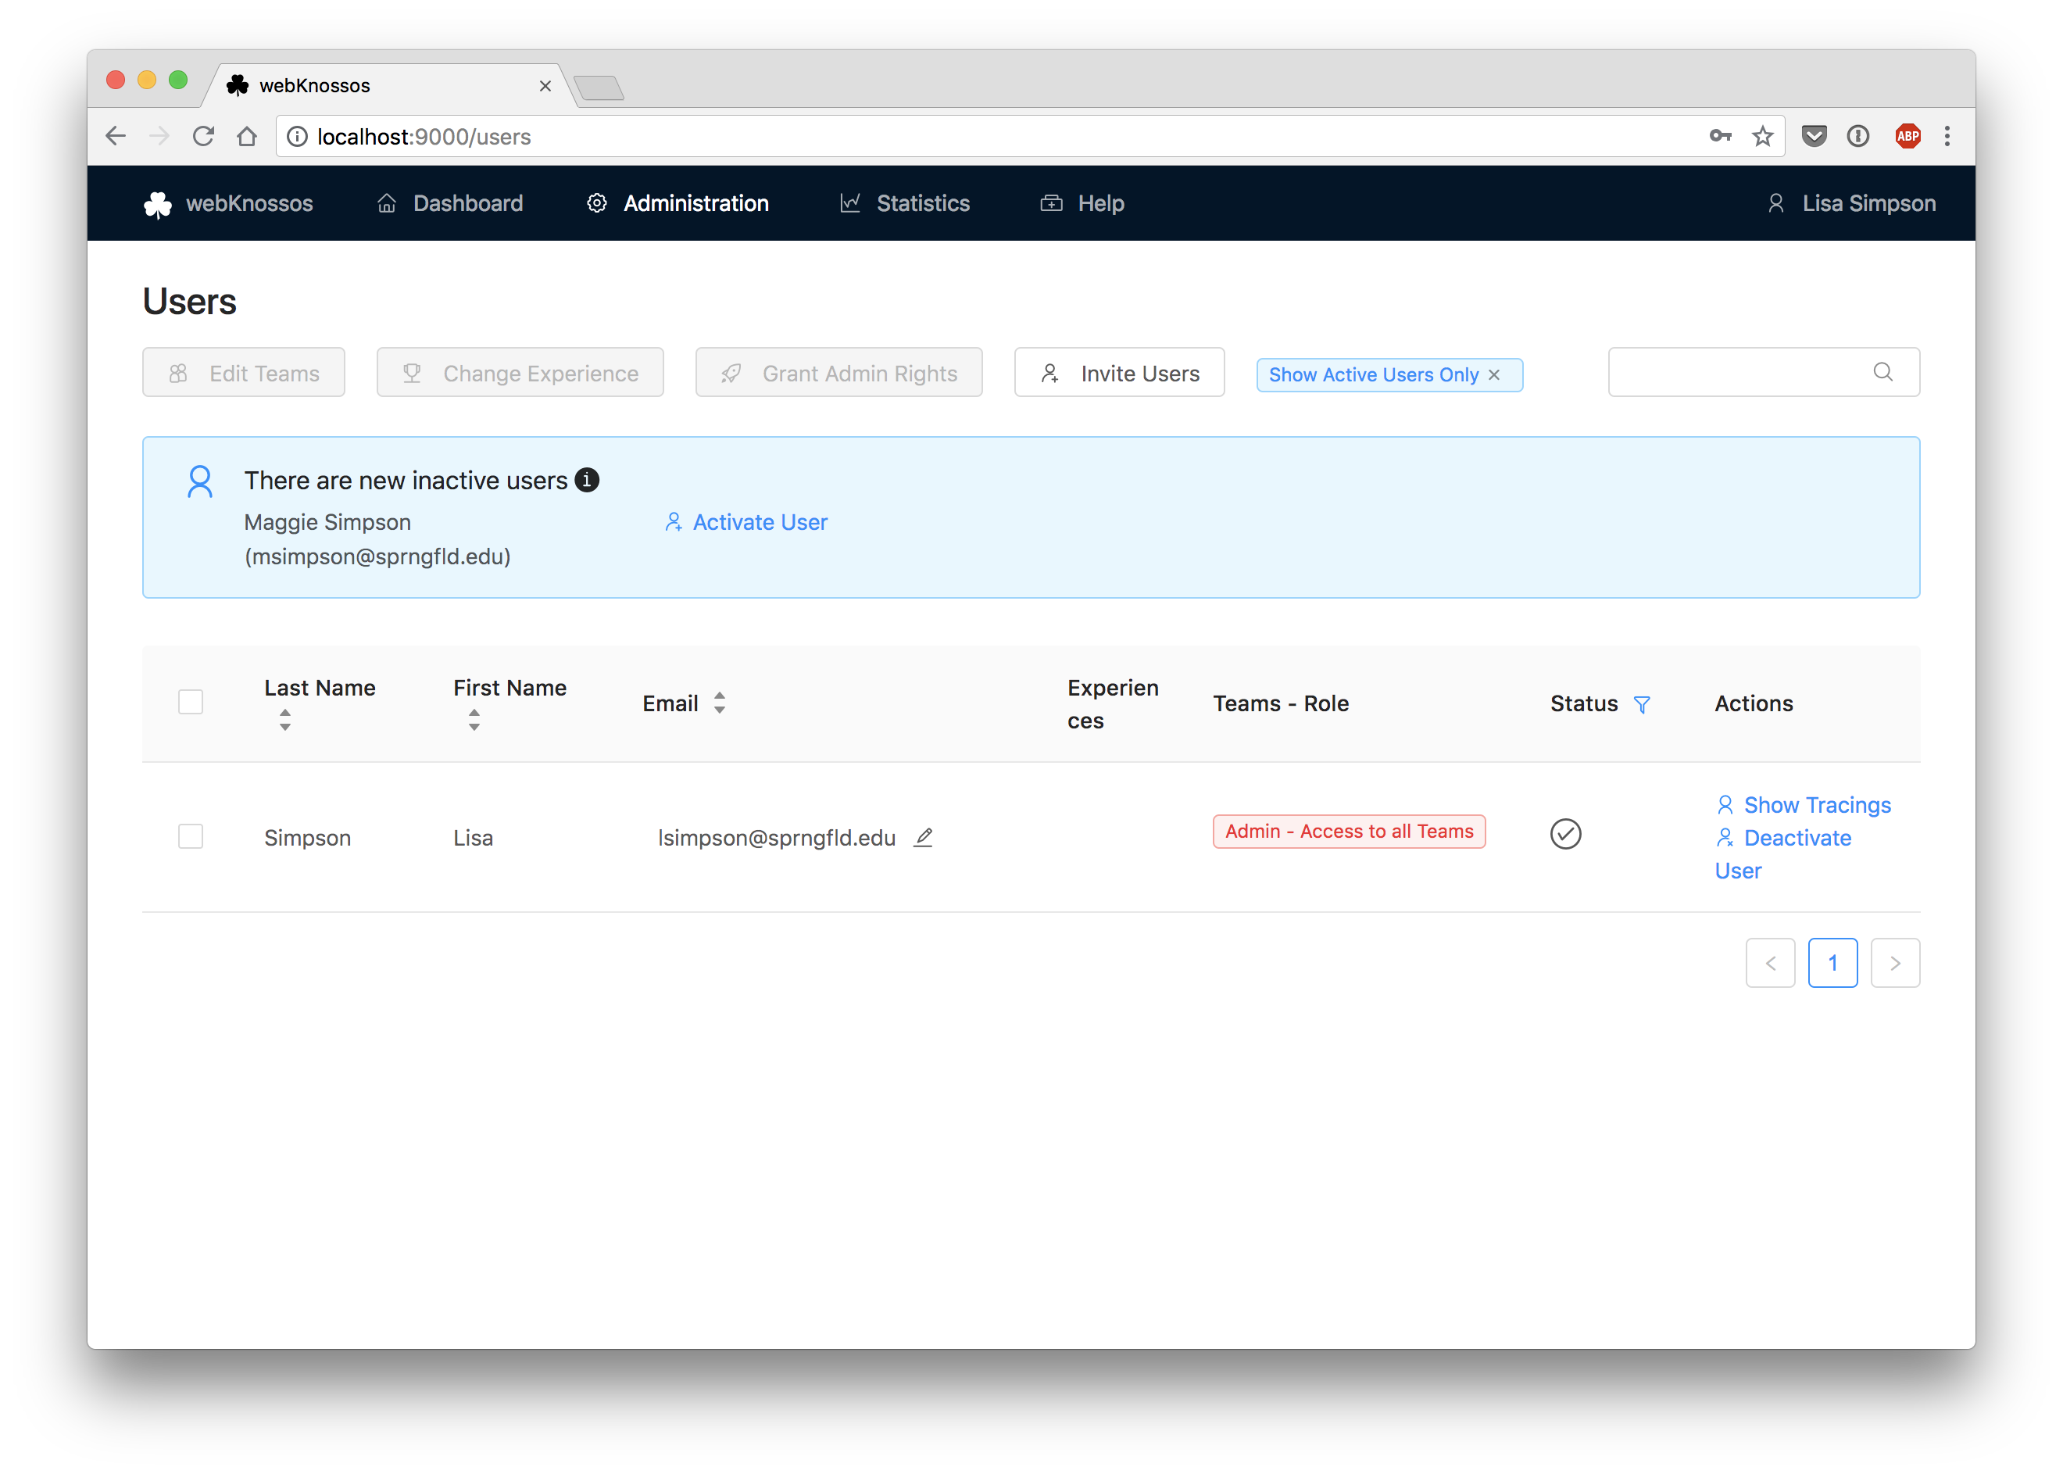Click Change Experience button
The image size is (2063, 1474).
tap(520, 373)
